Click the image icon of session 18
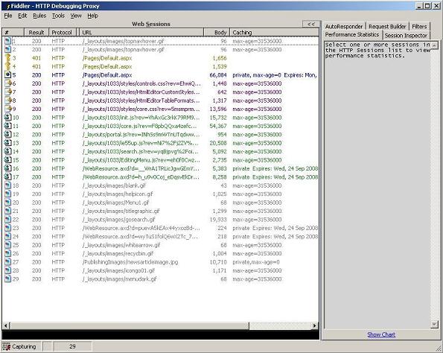 coord(8,185)
